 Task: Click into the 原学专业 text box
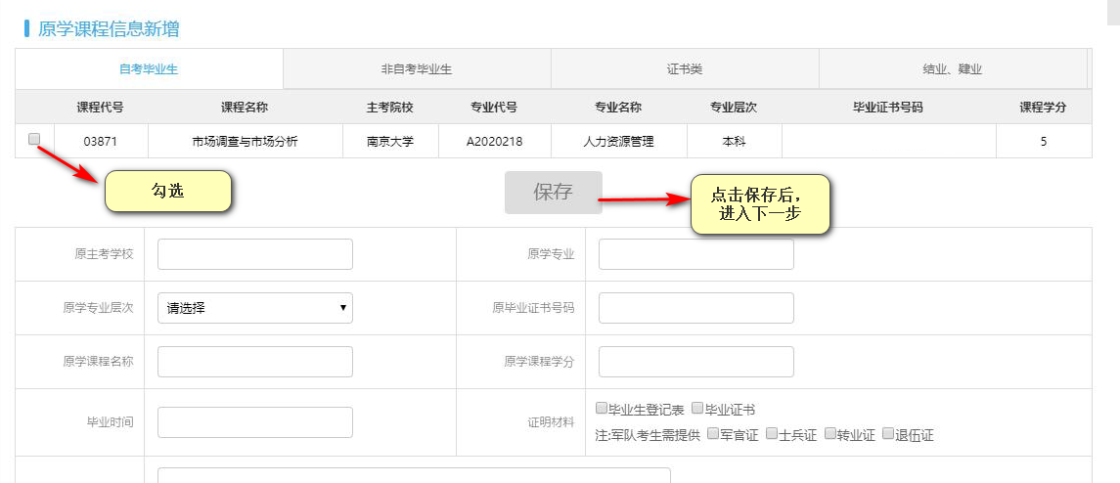(x=695, y=254)
